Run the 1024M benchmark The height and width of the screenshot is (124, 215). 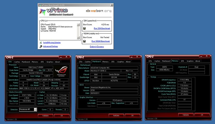coord(101,41)
